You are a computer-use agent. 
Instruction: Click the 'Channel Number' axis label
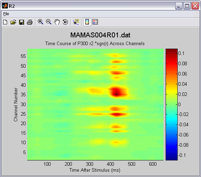(x=16, y=104)
